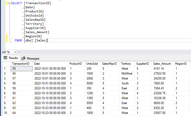Screen dimensions: 191x116
Task: Select TransactionID cell 64
Action: coord(22,113)
